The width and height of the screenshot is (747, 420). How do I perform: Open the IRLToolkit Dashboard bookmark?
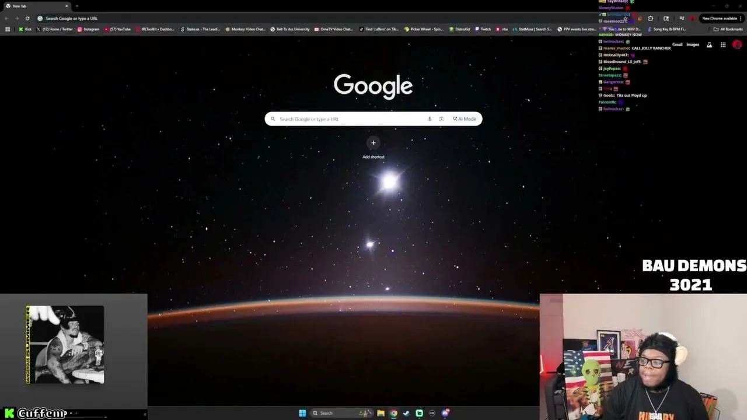155,29
